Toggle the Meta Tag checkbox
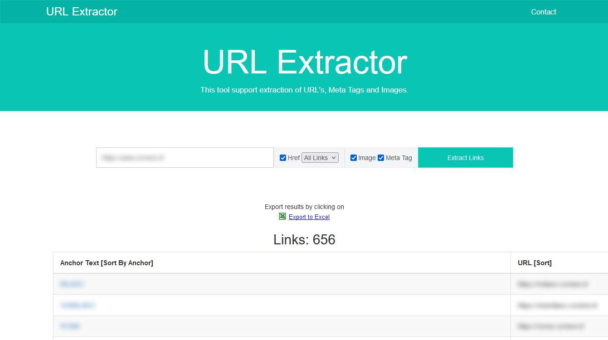This screenshot has width=608, height=340. pos(381,158)
